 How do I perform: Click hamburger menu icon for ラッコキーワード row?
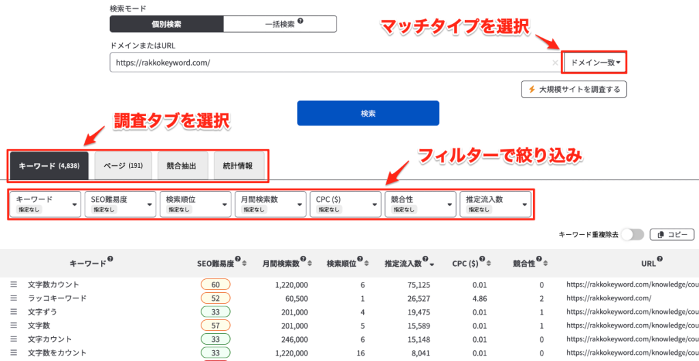coord(13,298)
